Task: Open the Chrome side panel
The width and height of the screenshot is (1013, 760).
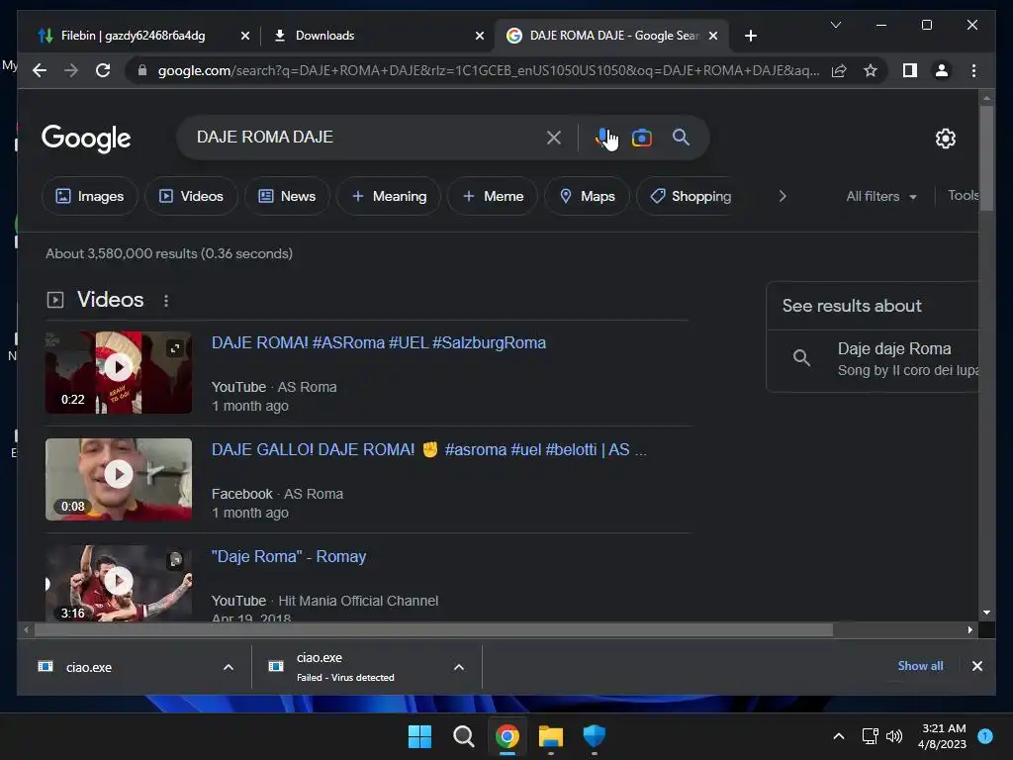Action: point(910,70)
